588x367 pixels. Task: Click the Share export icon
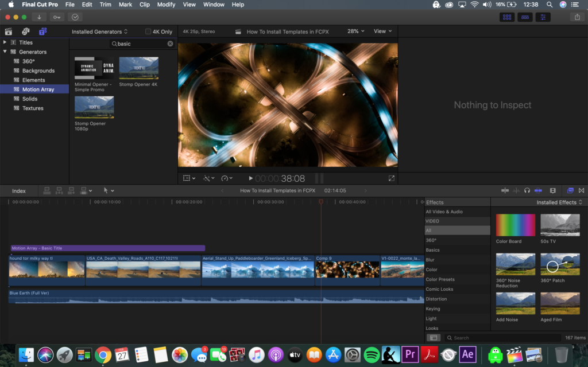577,17
